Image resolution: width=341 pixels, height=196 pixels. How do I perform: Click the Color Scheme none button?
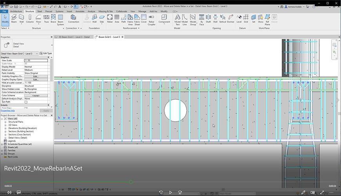pyautogui.click(x=36, y=95)
